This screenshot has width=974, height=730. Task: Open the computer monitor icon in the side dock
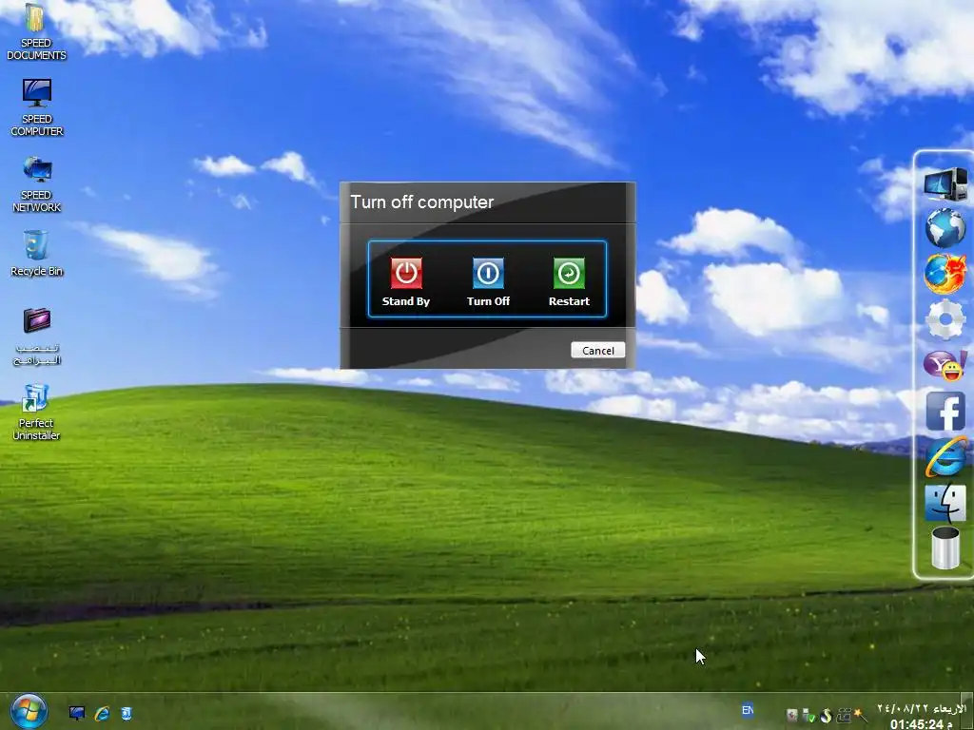click(x=945, y=183)
